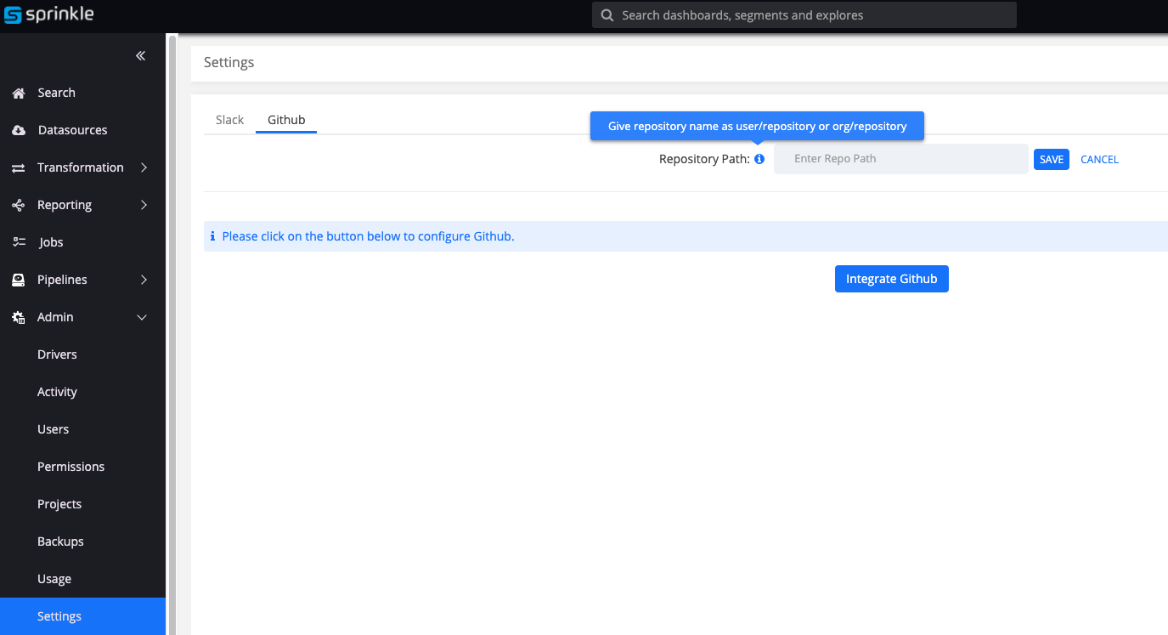Expand the Transformation submenu chevron

(x=144, y=167)
